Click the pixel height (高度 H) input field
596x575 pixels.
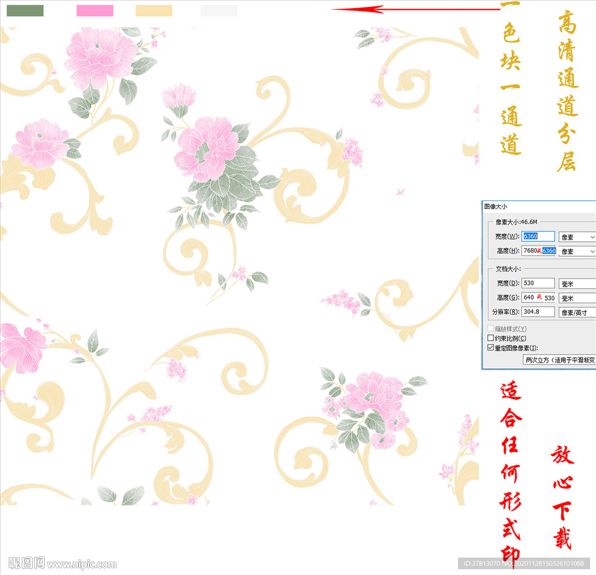538,251
